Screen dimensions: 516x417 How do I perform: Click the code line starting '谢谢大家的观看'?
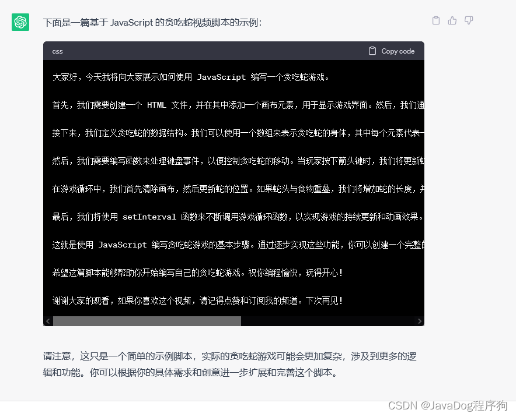coord(197,301)
